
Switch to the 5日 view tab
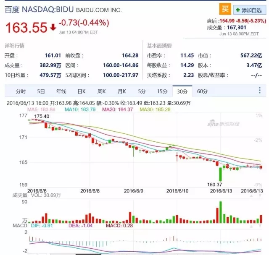point(41,91)
